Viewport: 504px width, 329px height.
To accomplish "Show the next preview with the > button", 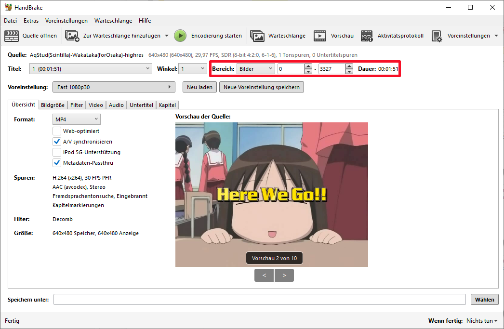I will [x=284, y=276].
